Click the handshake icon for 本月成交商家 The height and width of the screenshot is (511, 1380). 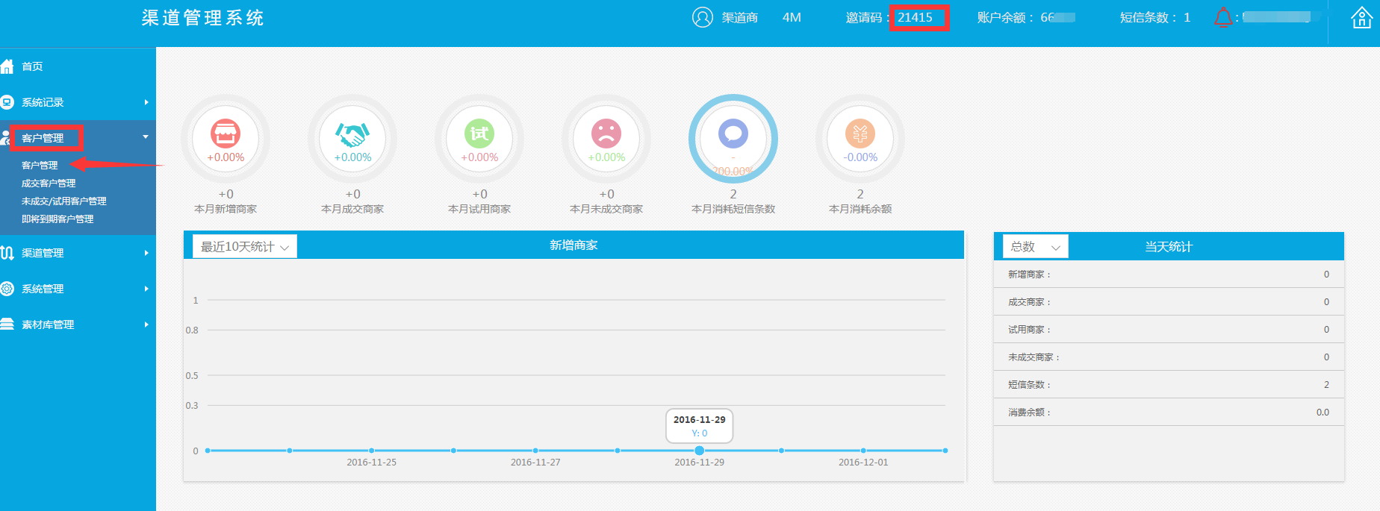(x=352, y=134)
